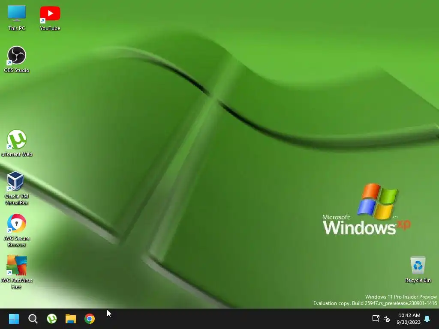
Task: Open the notification bell in the tray
Action: (427, 319)
